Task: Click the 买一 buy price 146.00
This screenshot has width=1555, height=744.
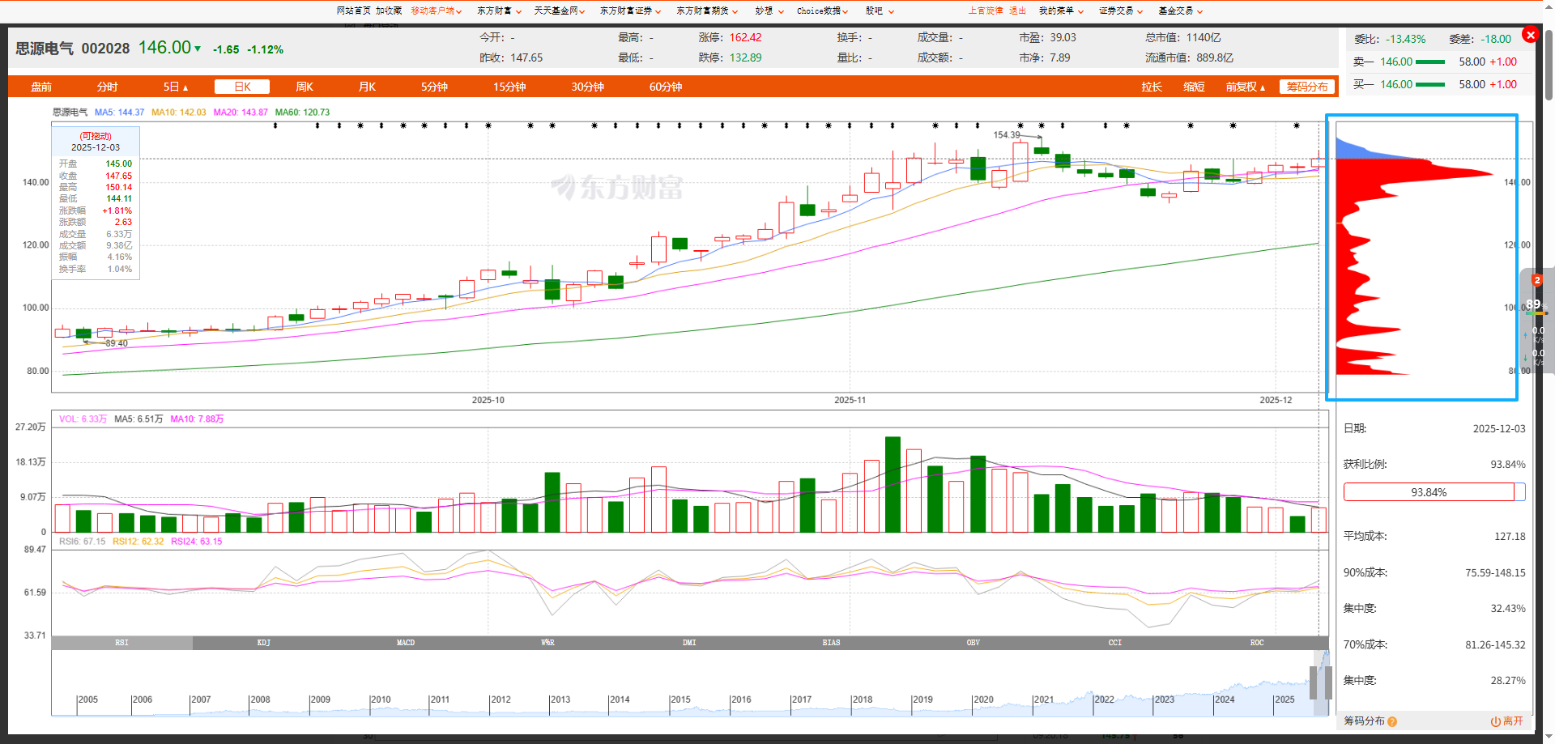Action: (1396, 84)
